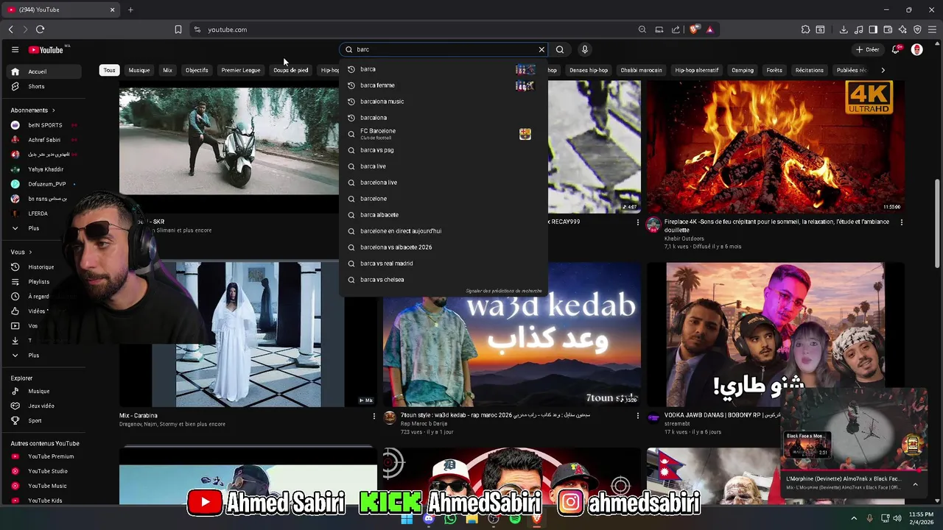
Task: Run search with magnifier button
Action: pyautogui.click(x=560, y=49)
